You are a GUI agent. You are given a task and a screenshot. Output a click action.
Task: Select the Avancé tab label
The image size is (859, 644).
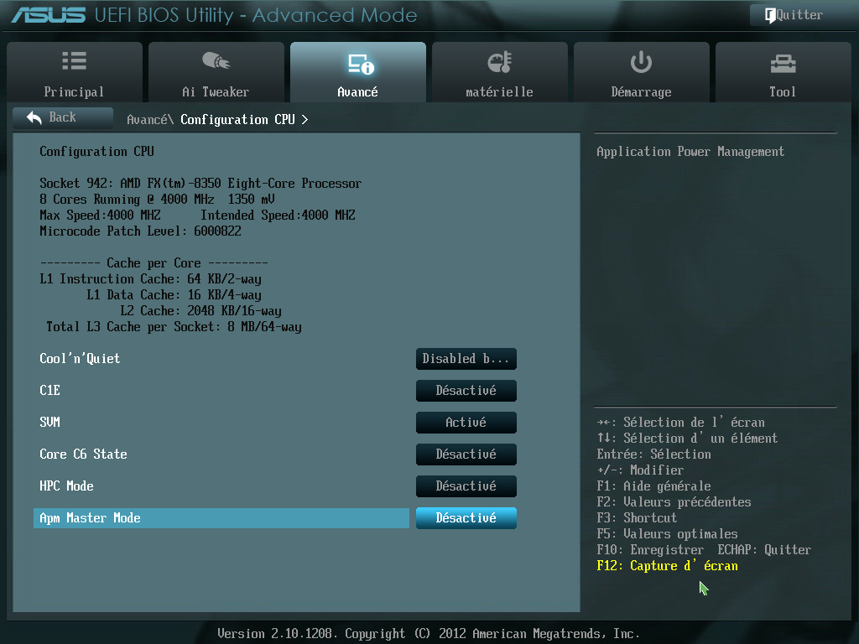(357, 92)
